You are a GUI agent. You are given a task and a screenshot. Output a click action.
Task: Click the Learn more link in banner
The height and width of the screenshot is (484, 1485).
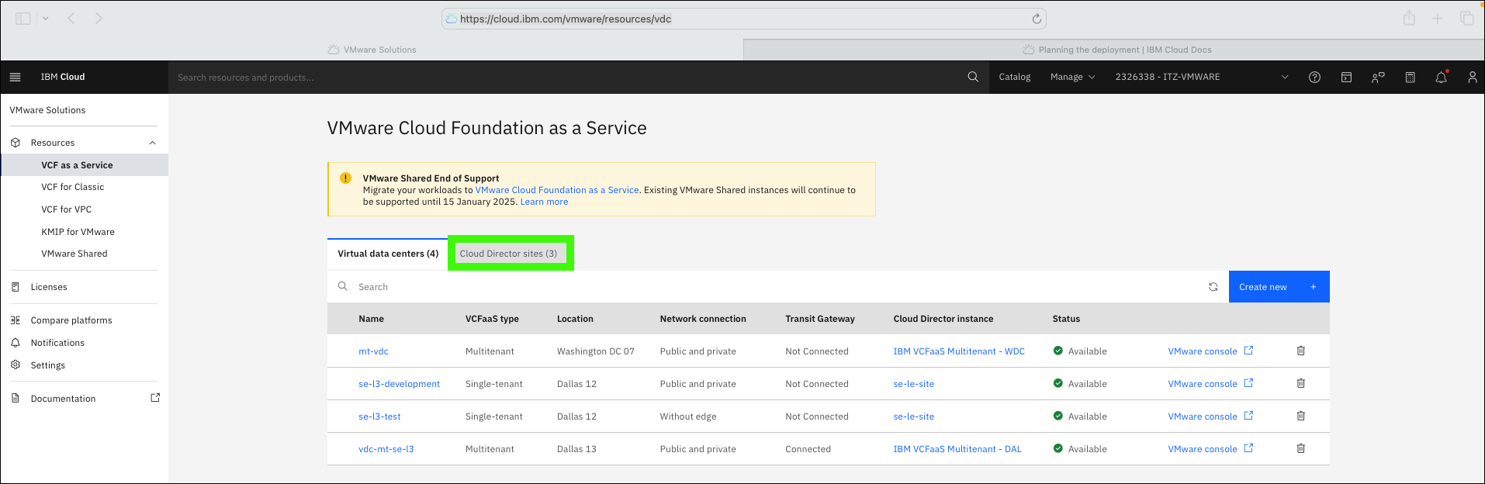[544, 202]
